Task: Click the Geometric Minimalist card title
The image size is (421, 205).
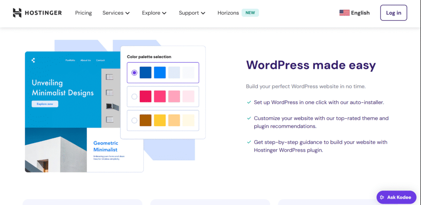Action: point(106,146)
